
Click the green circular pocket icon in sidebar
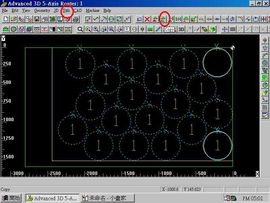coord(265,85)
